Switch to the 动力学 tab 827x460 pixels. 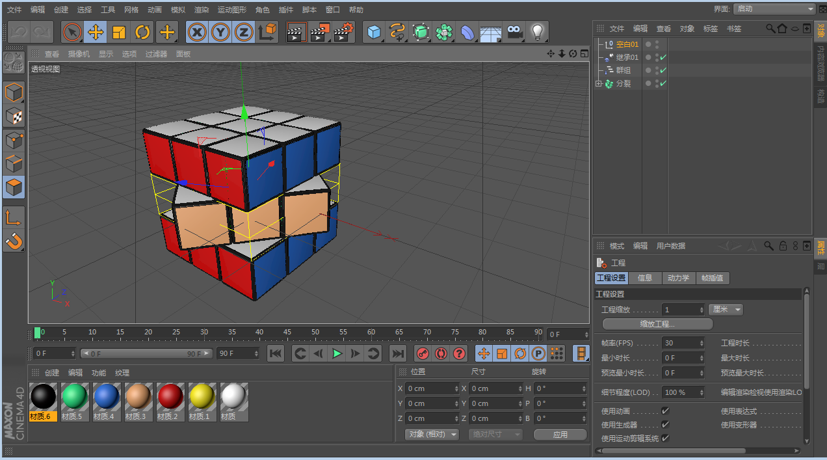pos(678,278)
